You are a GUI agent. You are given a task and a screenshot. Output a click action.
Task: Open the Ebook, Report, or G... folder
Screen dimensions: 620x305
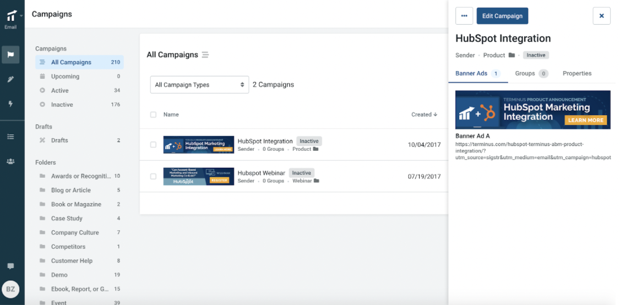click(x=79, y=289)
